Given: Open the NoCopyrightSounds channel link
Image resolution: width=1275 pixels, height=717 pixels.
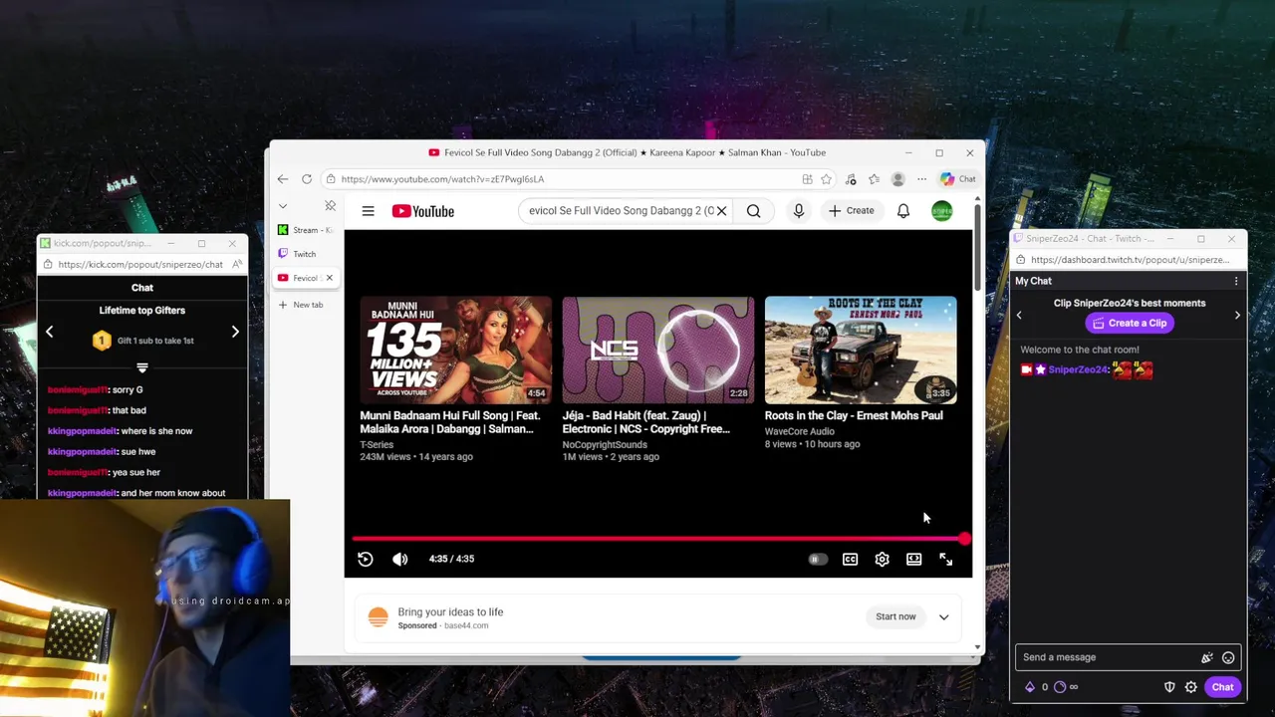Looking at the screenshot, I should click(x=605, y=444).
